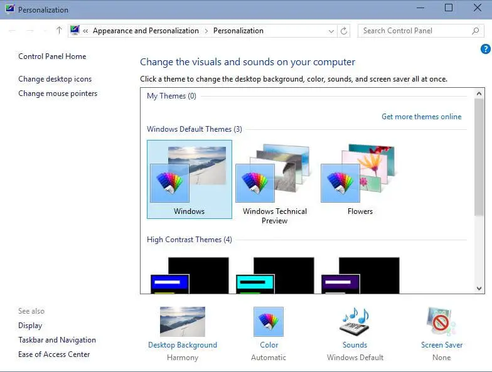Click the Back navigation arrow
Viewport: 492px width, 372px height.
click(13, 30)
